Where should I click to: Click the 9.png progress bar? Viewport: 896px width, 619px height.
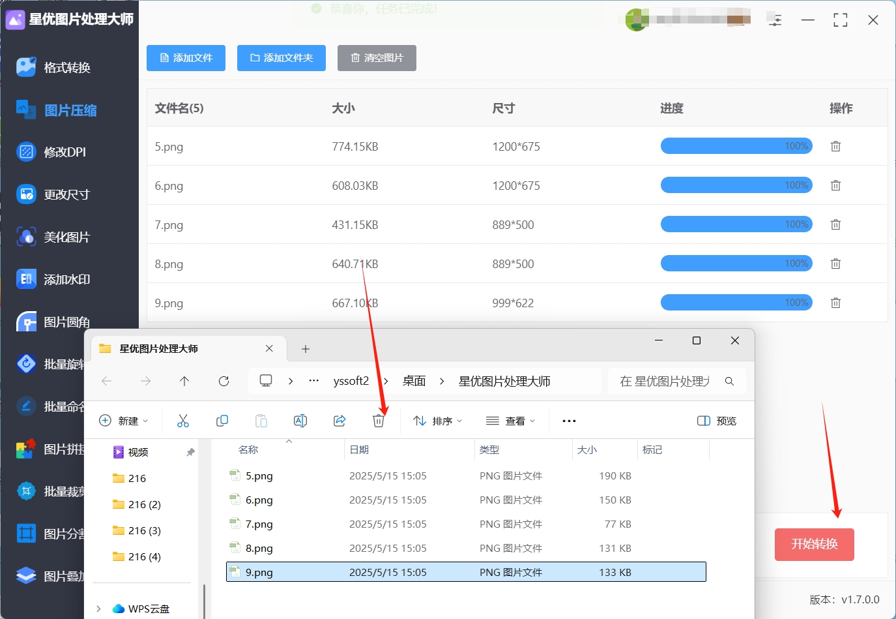[736, 303]
